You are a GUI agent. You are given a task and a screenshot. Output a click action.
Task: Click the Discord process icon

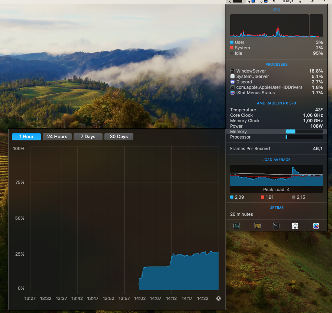(232, 82)
